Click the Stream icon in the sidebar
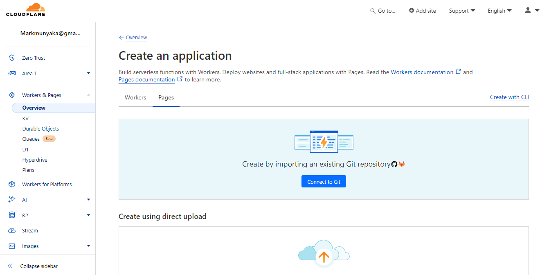 11,230
